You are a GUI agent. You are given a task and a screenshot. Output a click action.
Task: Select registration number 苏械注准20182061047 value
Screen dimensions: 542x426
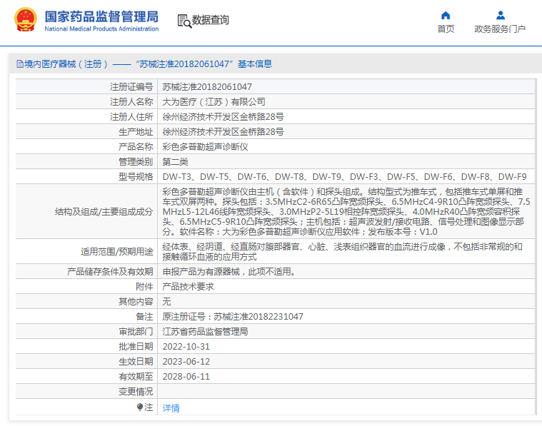pyautogui.click(x=207, y=87)
